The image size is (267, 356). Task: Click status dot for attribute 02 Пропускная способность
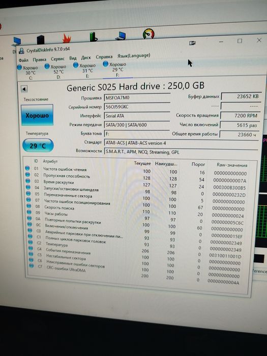pos(27,174)
